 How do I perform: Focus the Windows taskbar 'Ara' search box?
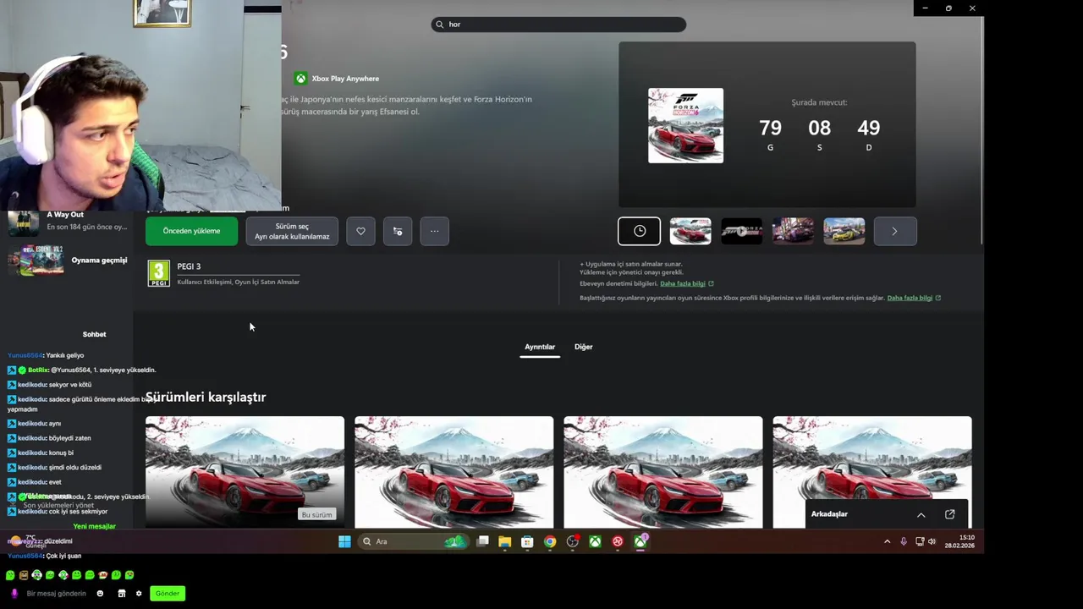click(x=413, y=541)
